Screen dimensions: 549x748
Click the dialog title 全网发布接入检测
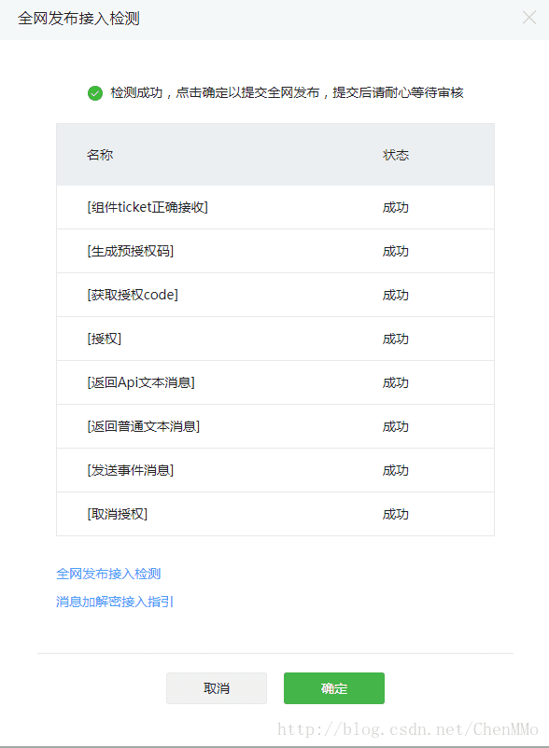tap(70, 18)
